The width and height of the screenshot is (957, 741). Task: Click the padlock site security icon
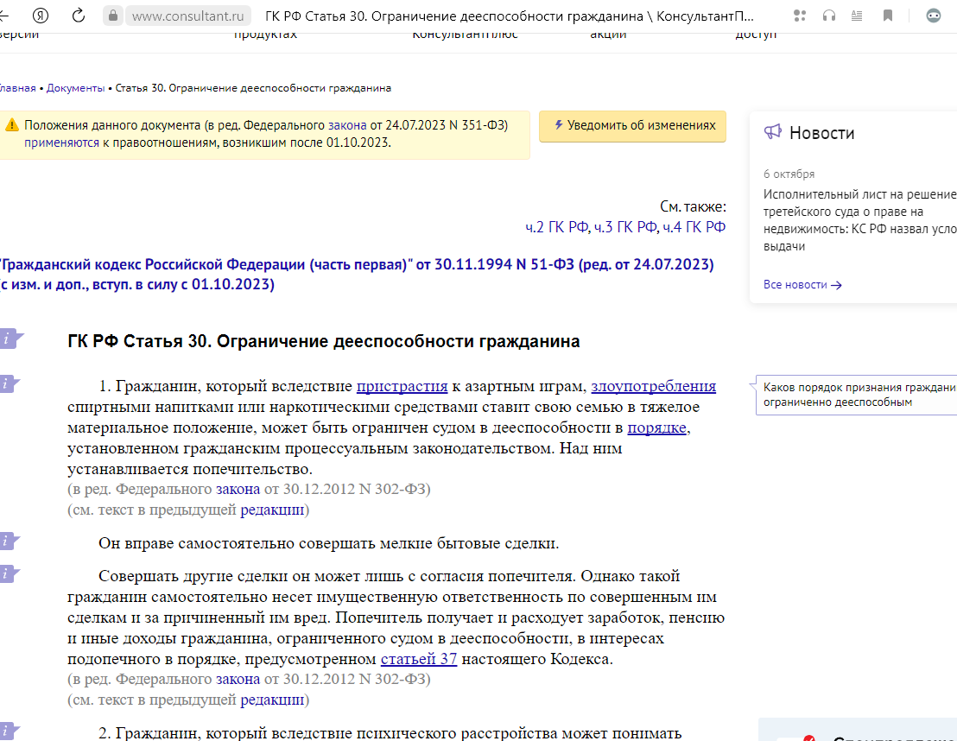[112, 16]
